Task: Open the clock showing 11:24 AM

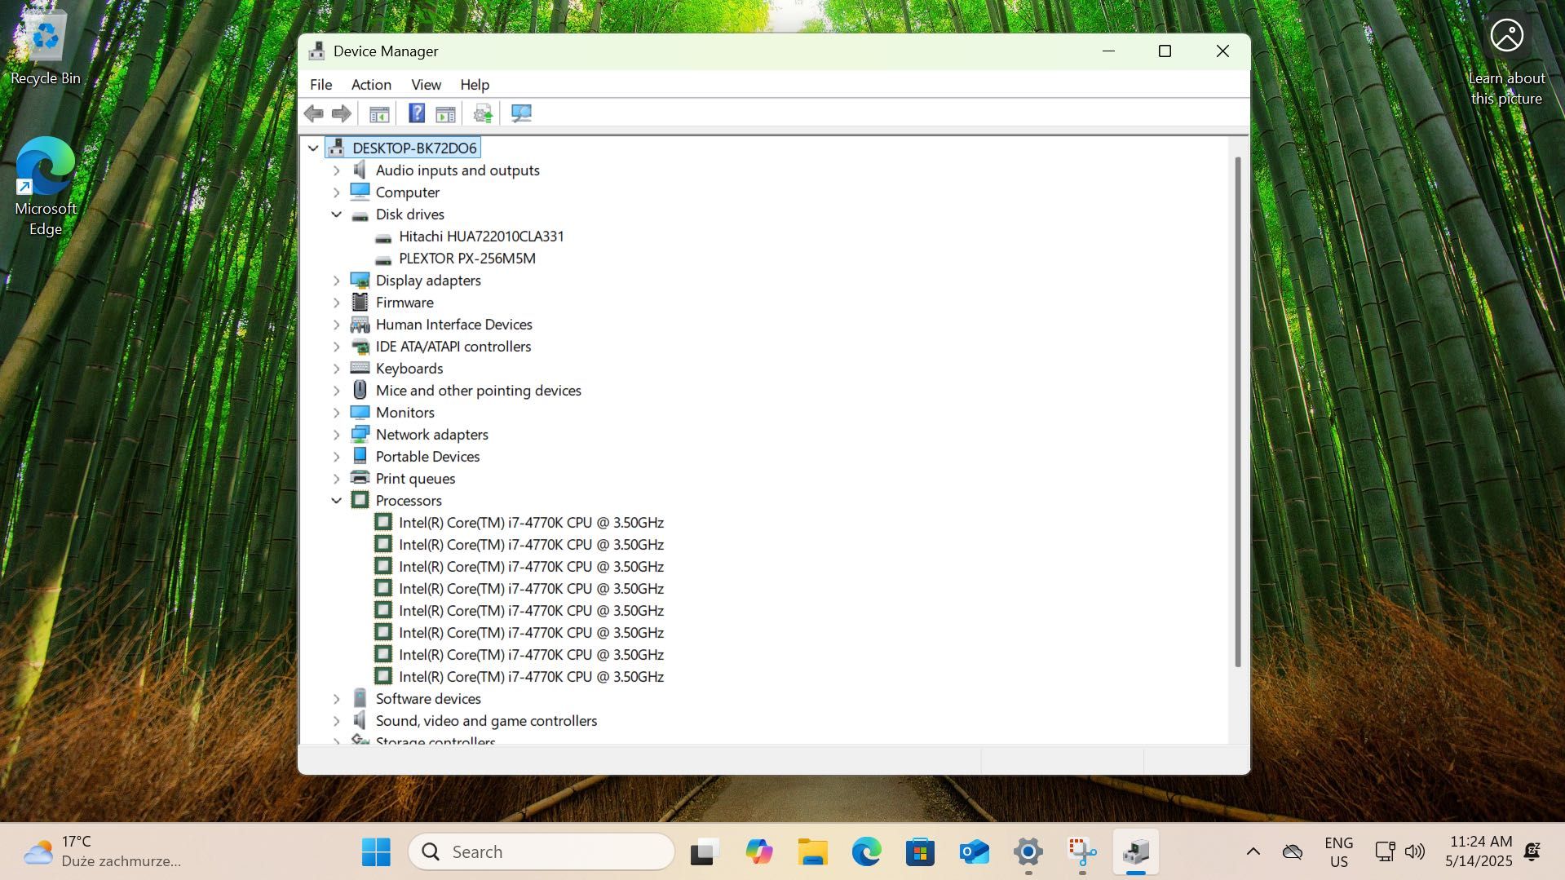Action: (x=1479, y=851)
